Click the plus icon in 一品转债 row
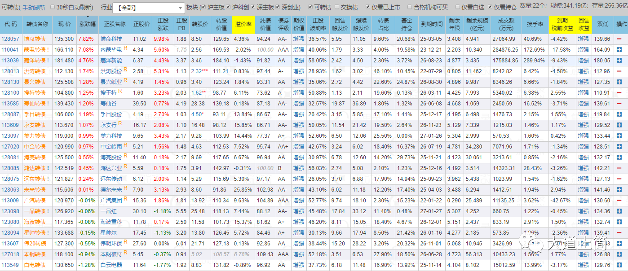 [x=619, y=211]
